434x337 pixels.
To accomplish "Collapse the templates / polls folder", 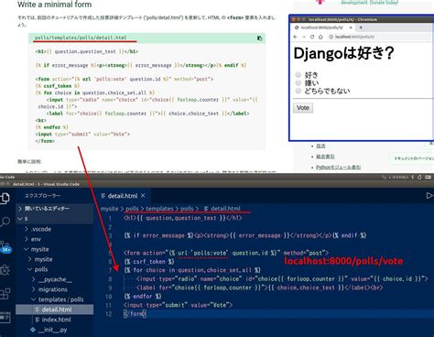I will click(54, 299).
